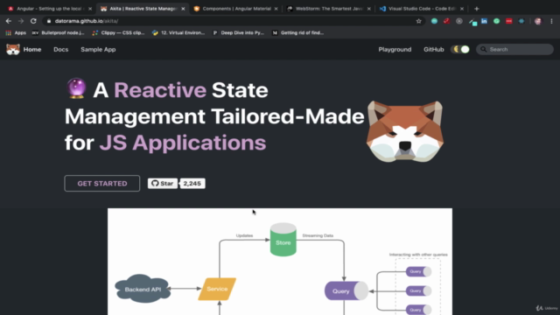560x315 pixels.
Task: Click the address bar URL
Action: 87,21
